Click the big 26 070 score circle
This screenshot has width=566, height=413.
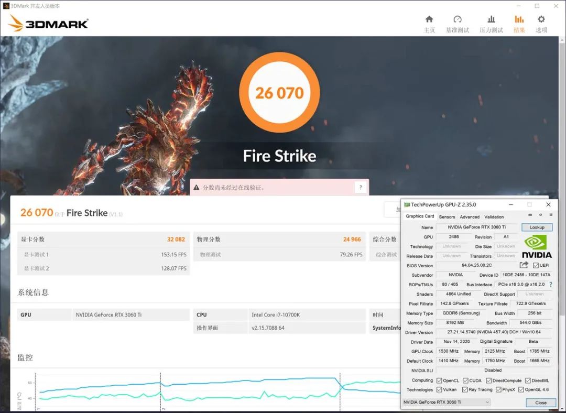279,92
